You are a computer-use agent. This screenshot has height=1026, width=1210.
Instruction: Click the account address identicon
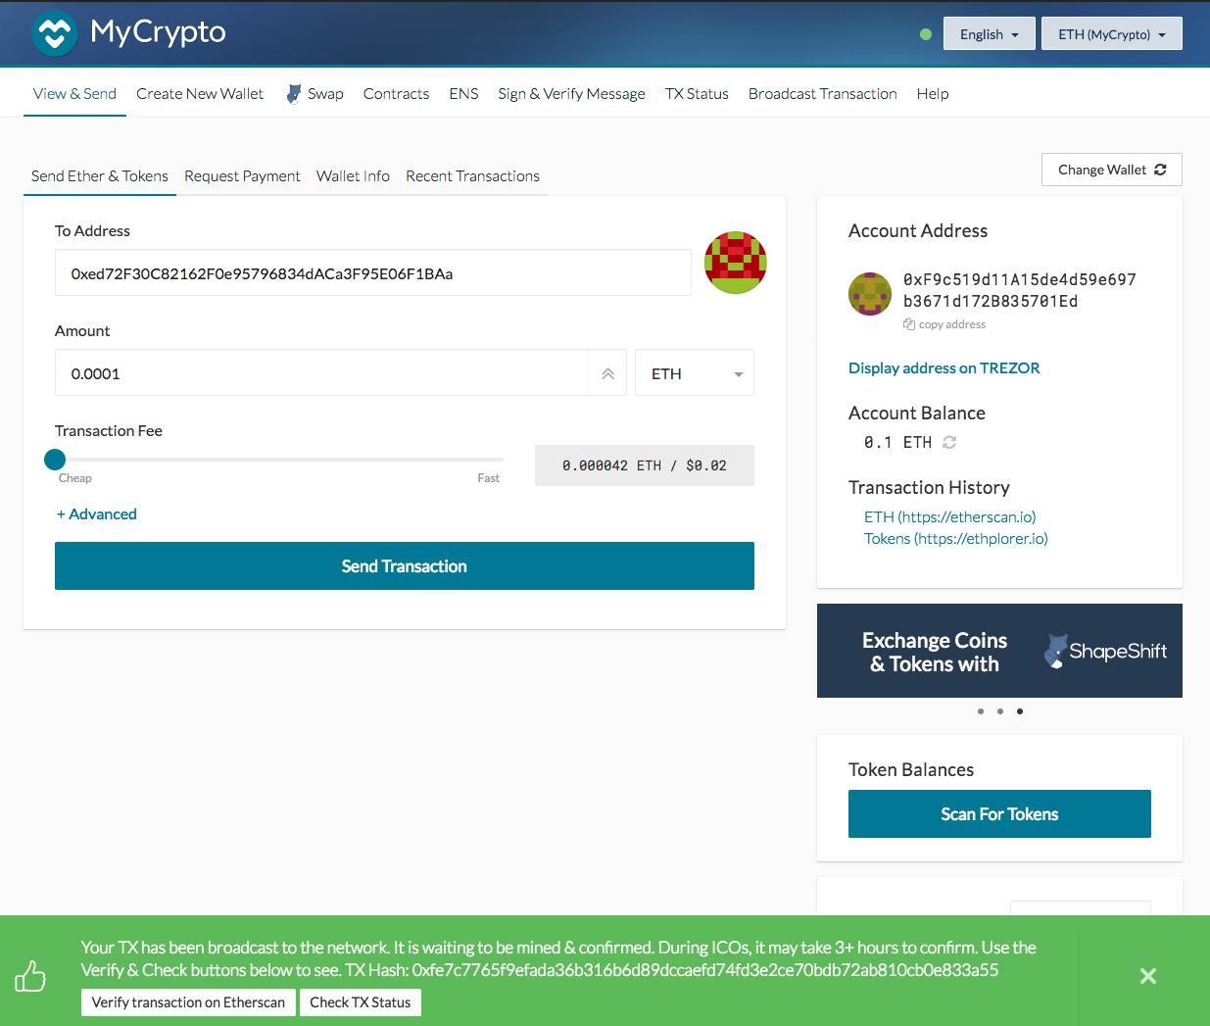tap(870, 294)
